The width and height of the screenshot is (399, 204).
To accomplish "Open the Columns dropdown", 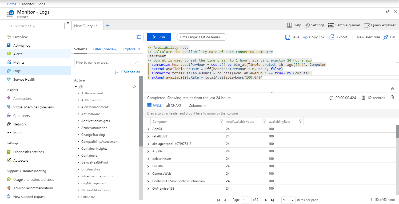I will 197,106.
